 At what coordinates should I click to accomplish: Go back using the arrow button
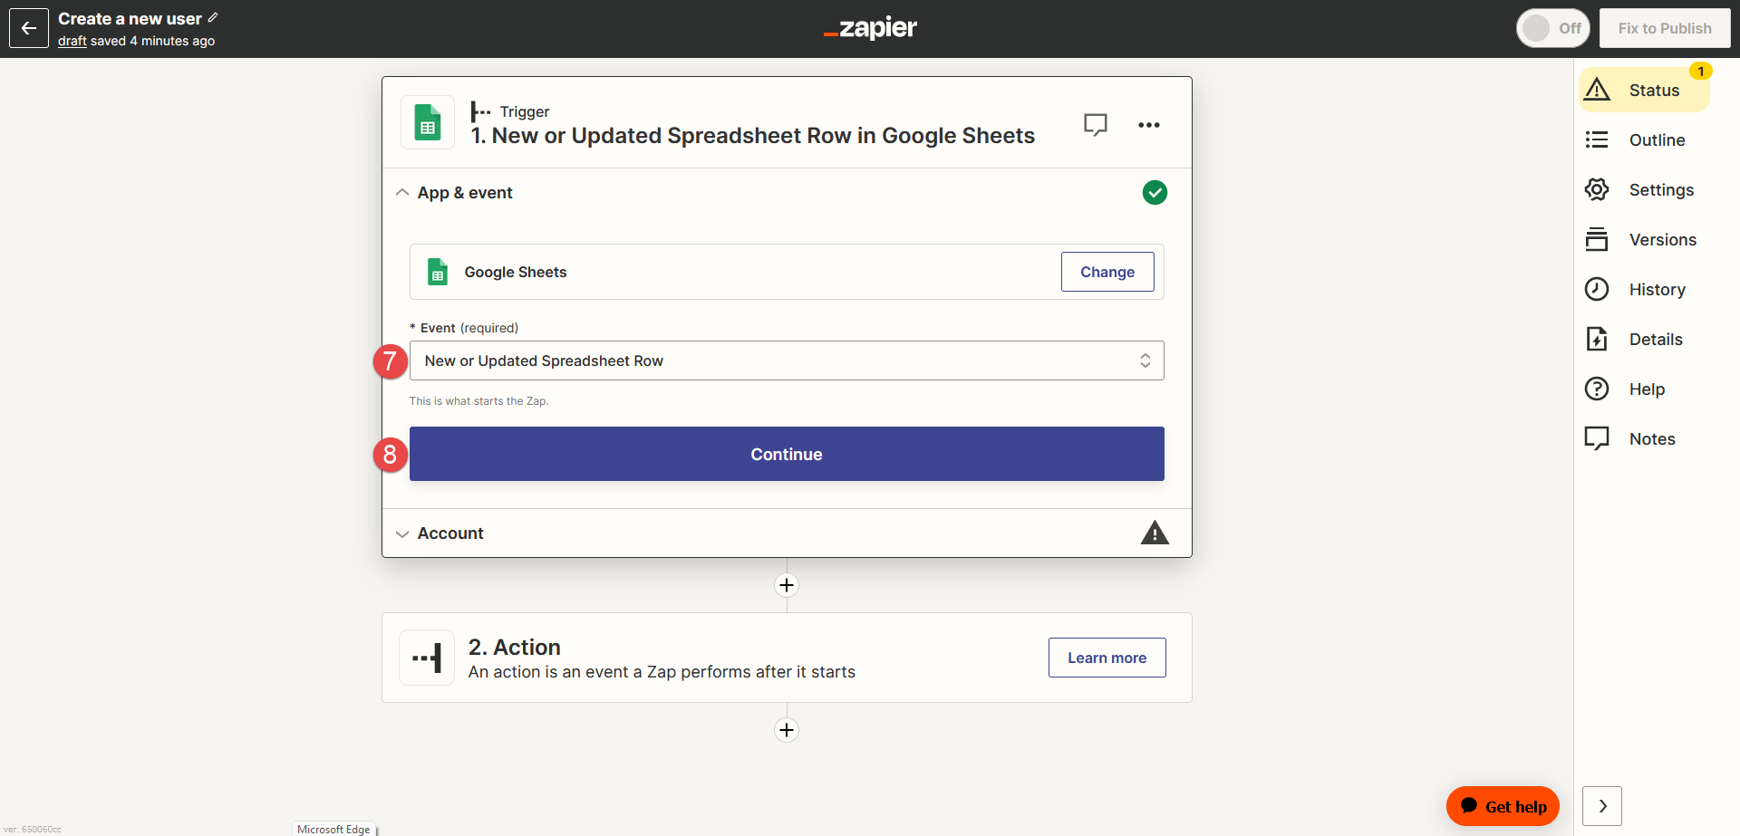pyautogui.click(x=29, y=28)
